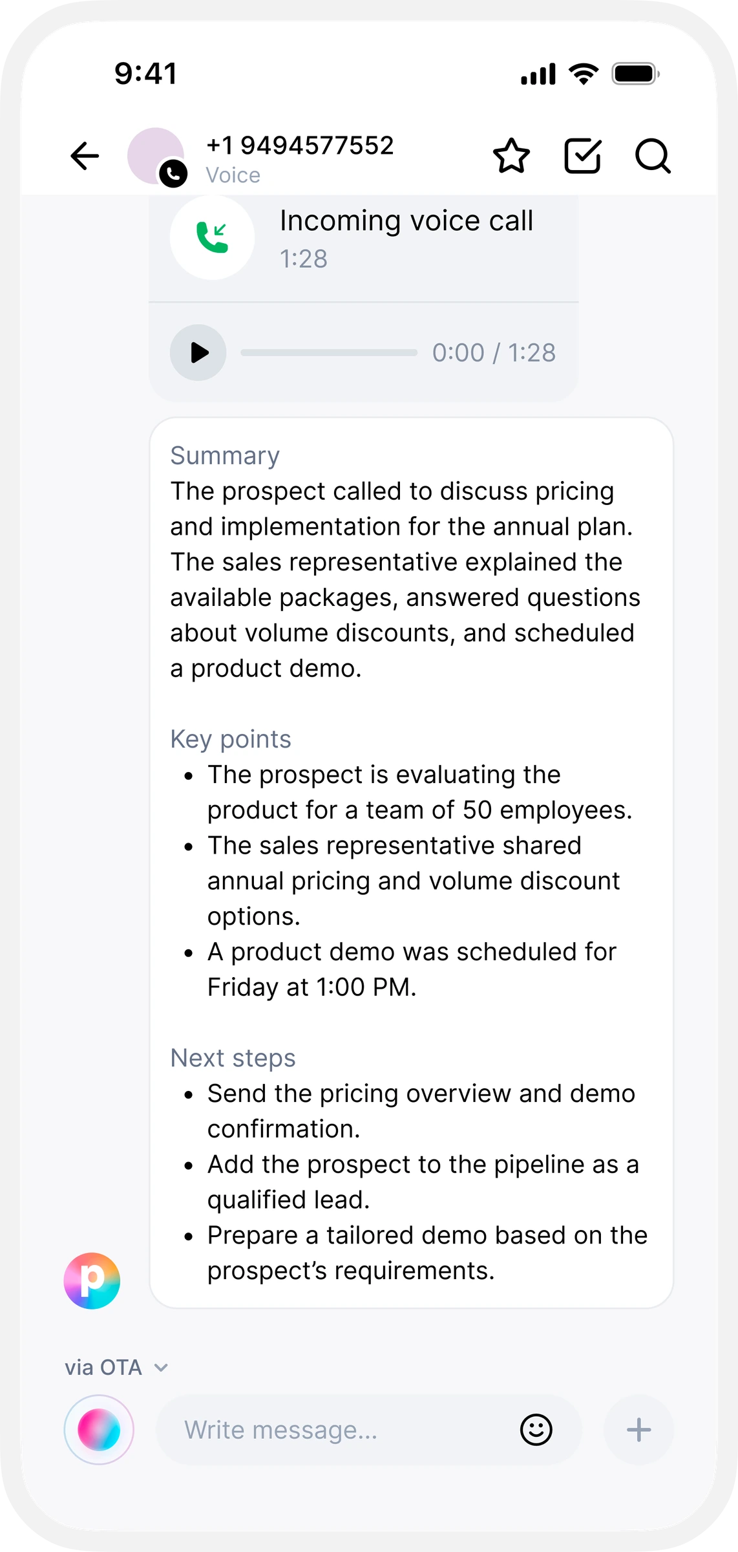Image resolution: width=738 pixels, height=1552 pixels.
Task: Open the emoji picker
Action: (536, 1430)
